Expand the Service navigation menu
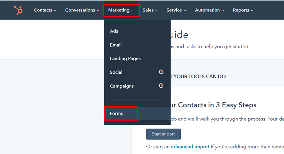The width and height of the screenshot is (284, 154). 176,10
